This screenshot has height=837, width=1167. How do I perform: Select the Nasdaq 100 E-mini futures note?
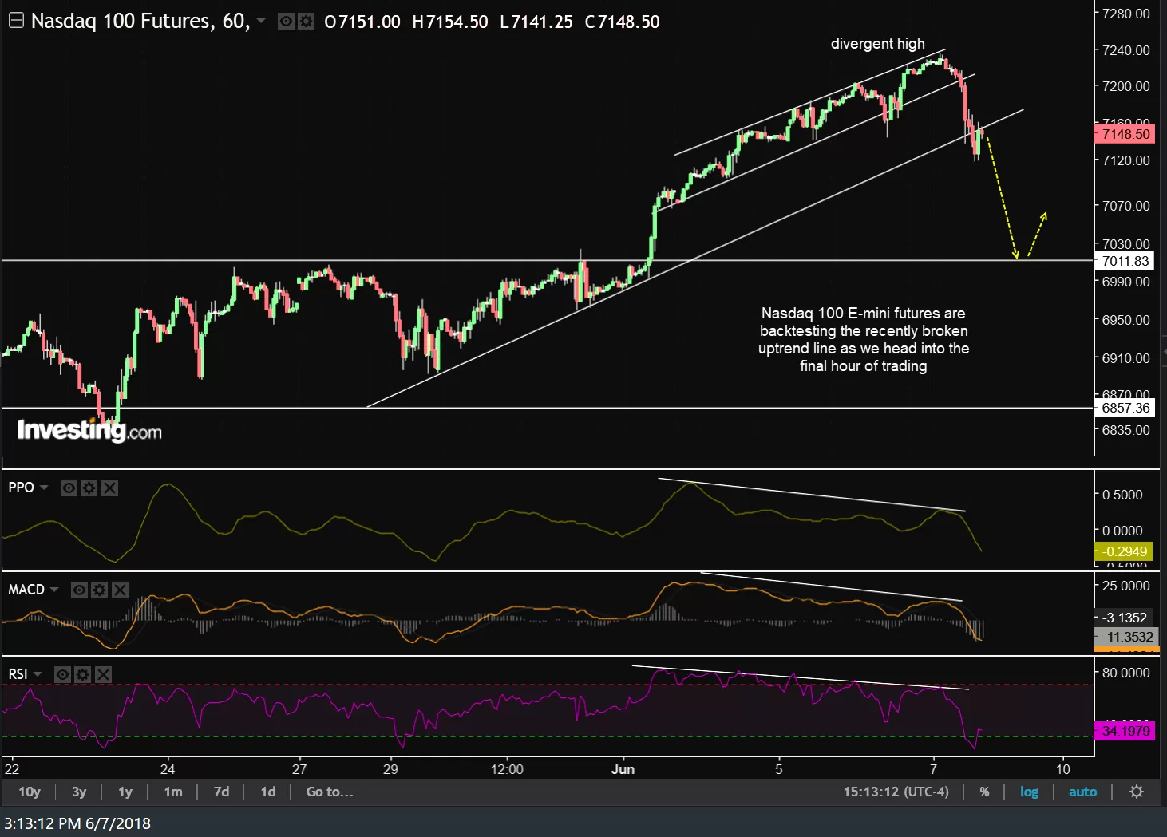tap(864, 340)
